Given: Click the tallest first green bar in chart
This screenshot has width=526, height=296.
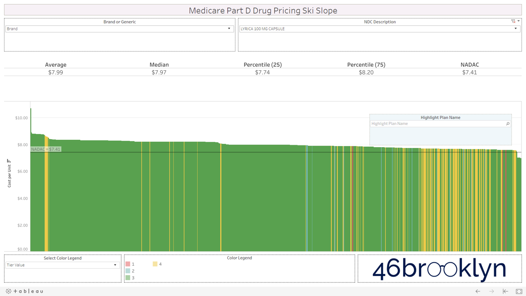Looking at the screenshot, I should click(x=31, y=180).
